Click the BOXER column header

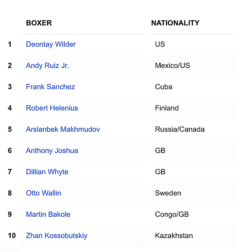39,23
